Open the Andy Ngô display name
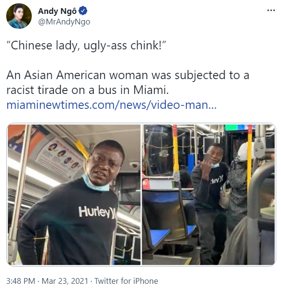 click(57, 11)
